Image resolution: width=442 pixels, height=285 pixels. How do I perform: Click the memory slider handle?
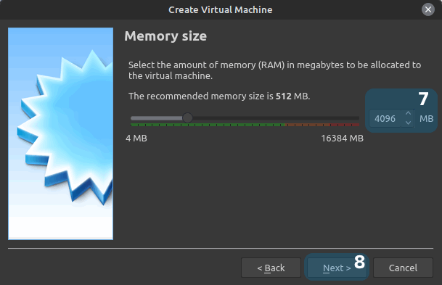[x=187, y=117]
